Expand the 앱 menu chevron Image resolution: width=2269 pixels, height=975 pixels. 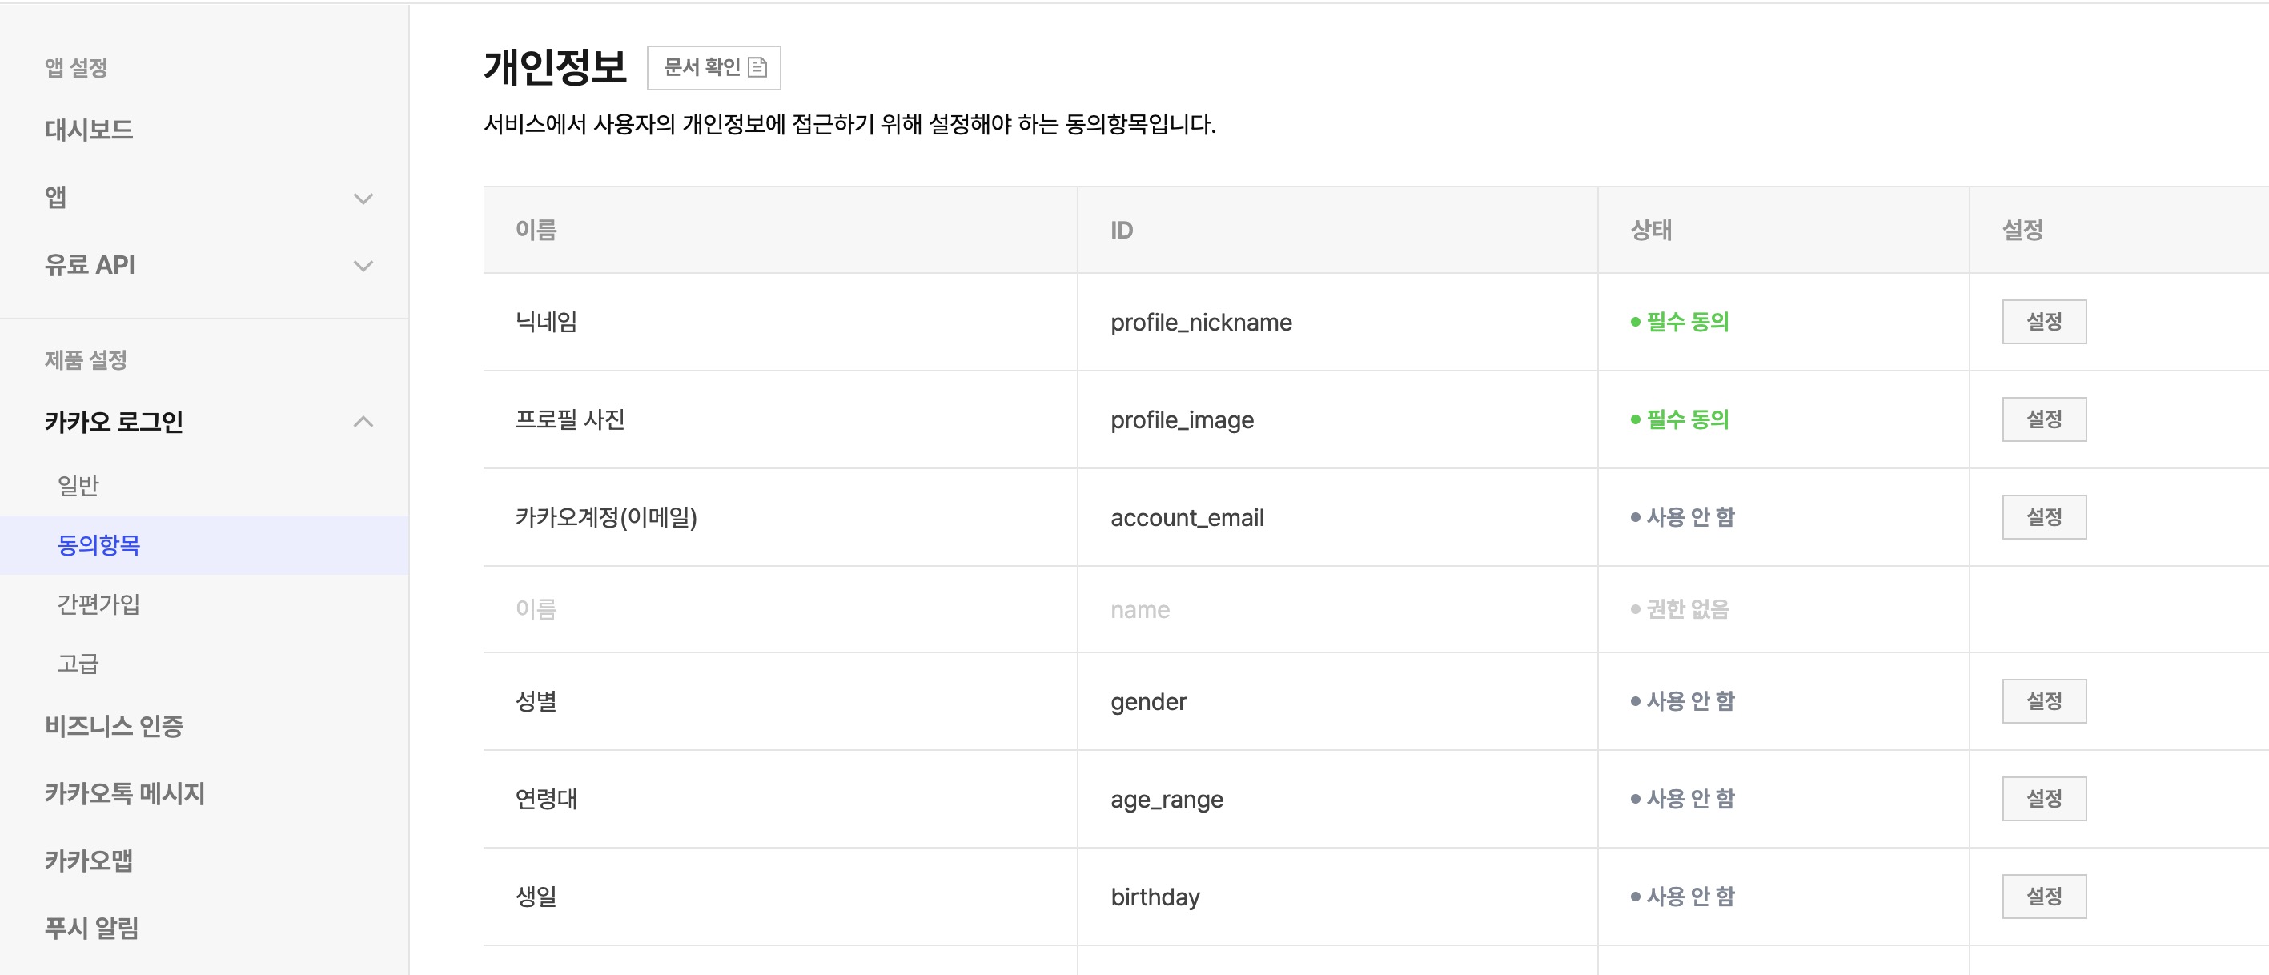click(x=363, y=199)
